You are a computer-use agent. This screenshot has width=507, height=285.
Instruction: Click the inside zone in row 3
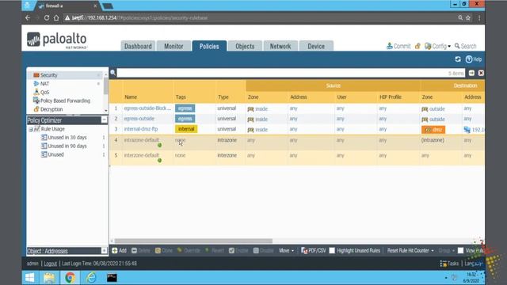[257, 130]
